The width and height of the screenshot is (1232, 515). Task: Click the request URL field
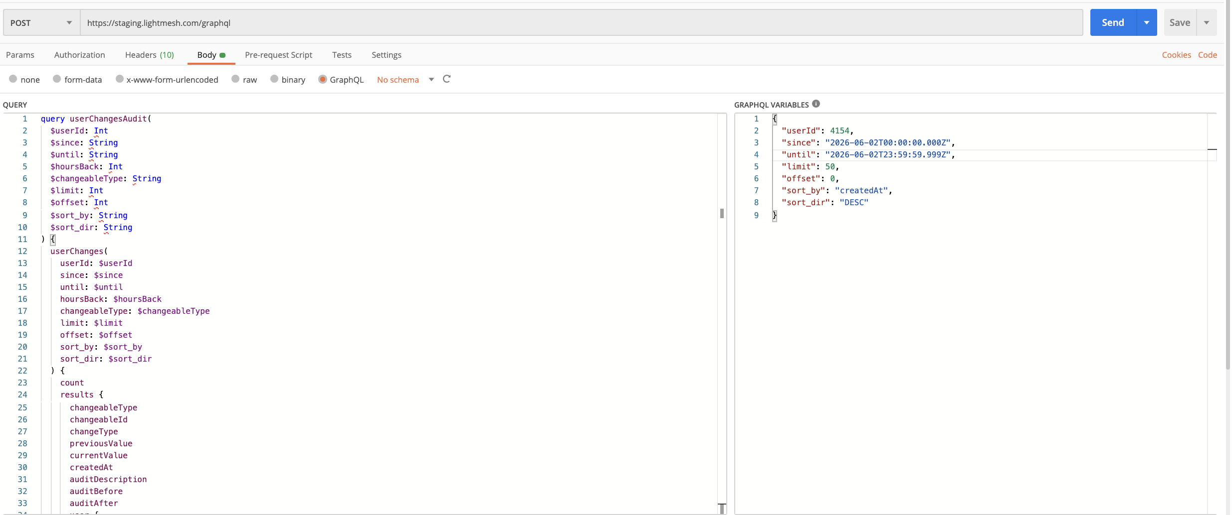click(x=582, y=23)
